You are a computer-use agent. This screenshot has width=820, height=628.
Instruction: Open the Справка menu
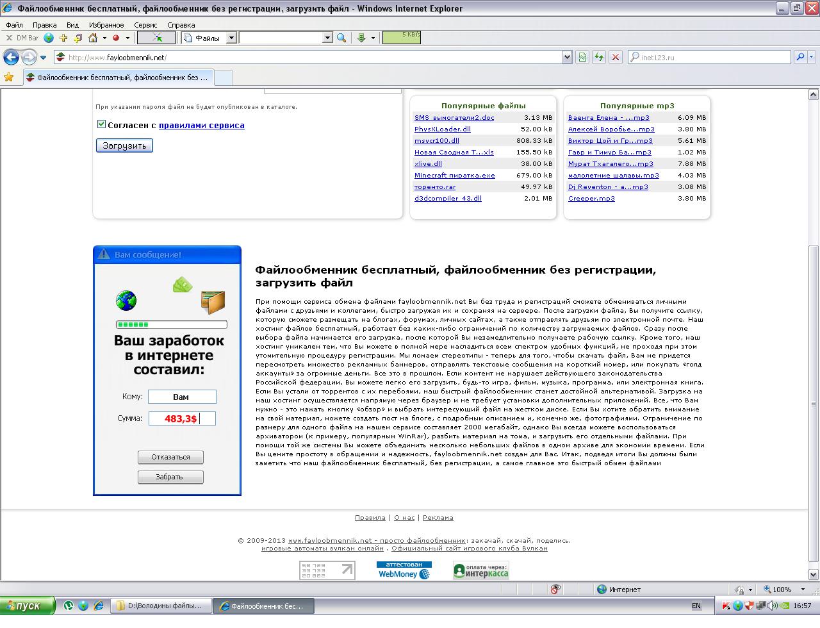click(x=181, y=25)
